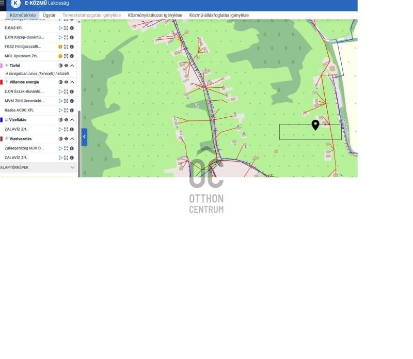
Task: Collapse the Villamos energia group
Action: point(72,82)
